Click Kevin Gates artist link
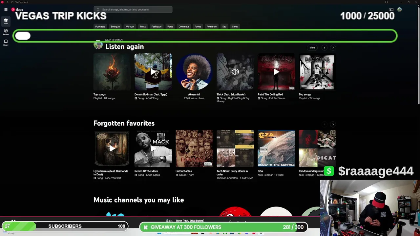Viewport: 420px width, 236px height. tap(153, 175)
